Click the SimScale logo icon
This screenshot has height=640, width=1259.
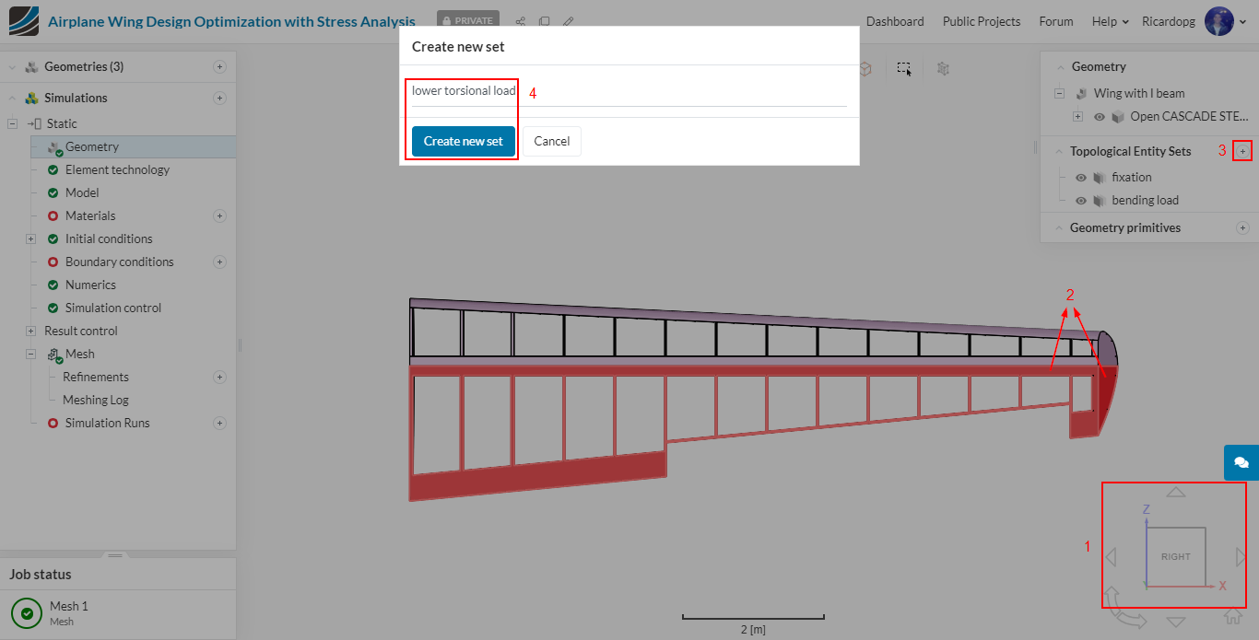click(23, 21)
